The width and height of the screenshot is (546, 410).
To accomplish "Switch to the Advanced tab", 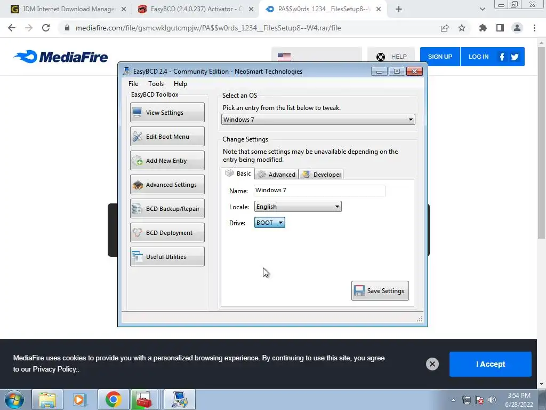I will tap(277, 175).
